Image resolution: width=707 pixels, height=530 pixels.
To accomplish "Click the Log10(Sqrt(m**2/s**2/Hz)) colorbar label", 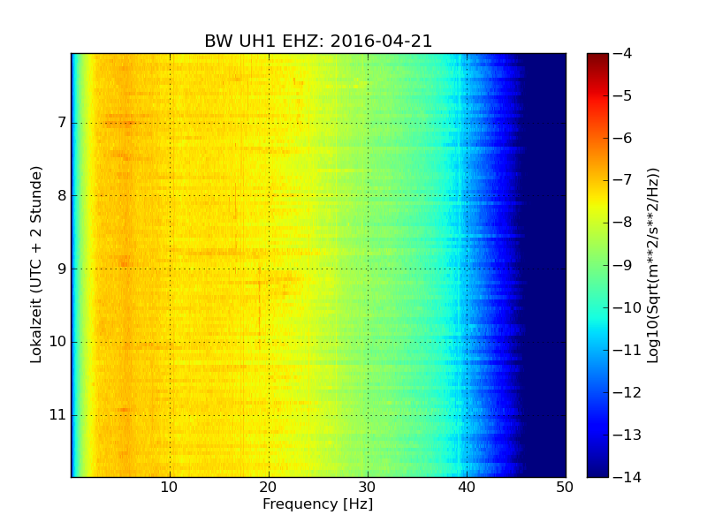I will point(653,265).
